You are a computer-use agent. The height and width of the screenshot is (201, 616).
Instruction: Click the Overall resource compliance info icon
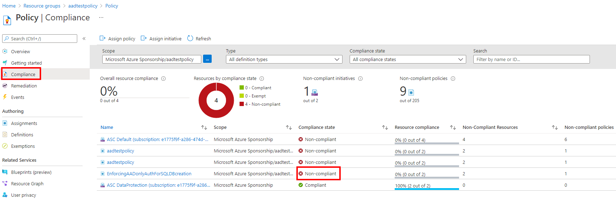163,79
